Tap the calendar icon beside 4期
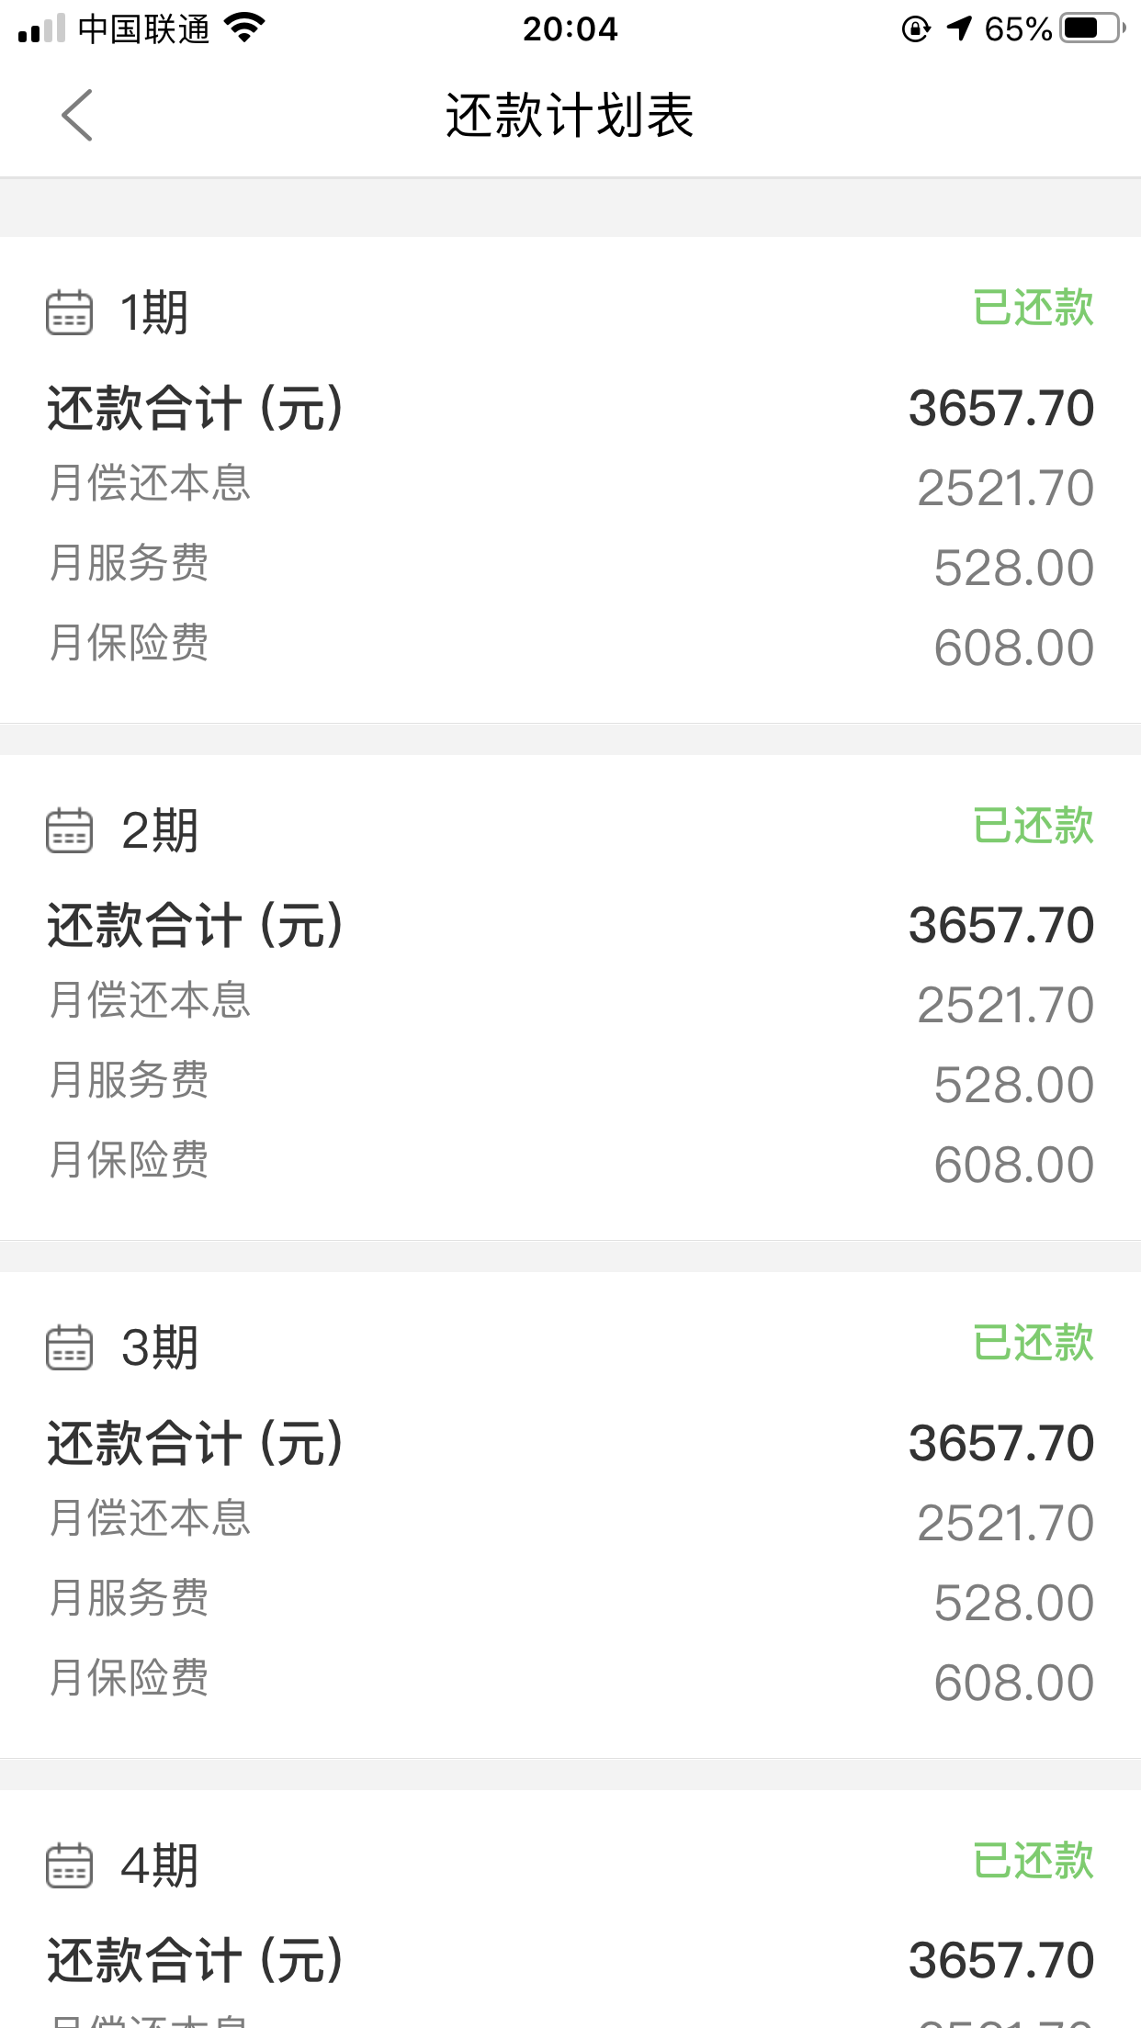 (x=70, y=1865)
